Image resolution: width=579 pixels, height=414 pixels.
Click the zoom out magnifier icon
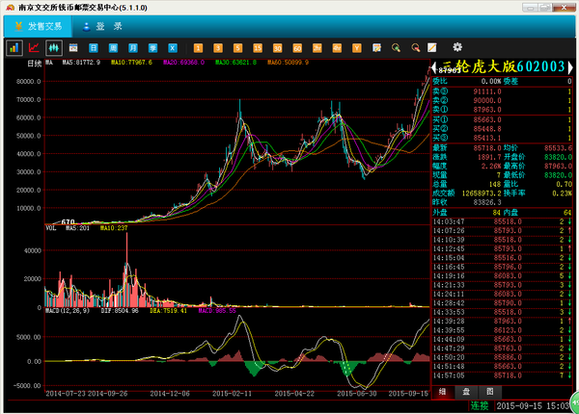416,48
